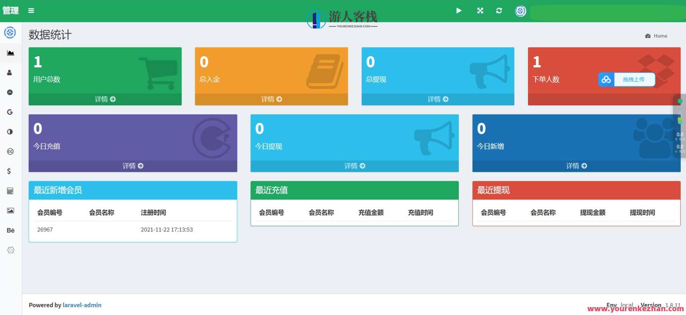Select the half-circle adjust sidebar icon
Screen dimensions: 686x315
coord(10,132)
